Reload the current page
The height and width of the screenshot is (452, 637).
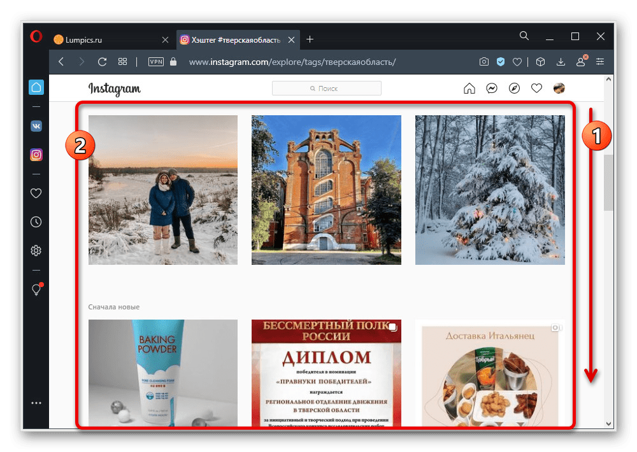point(103,62)
